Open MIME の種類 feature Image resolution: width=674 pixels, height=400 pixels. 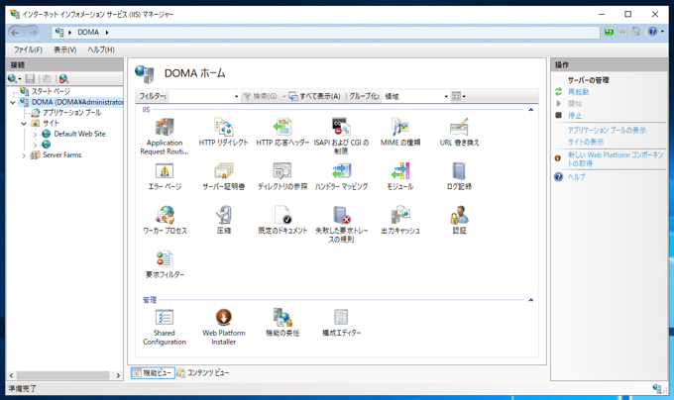[x=400, y=132]
